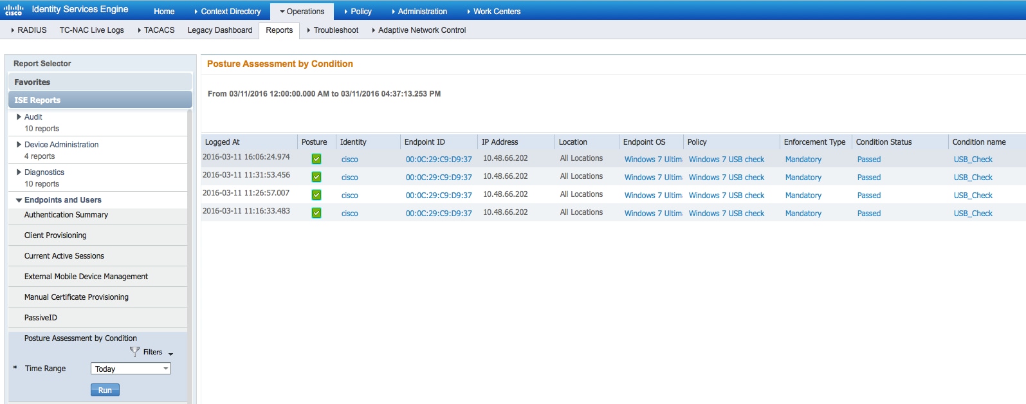Click the IP address in the 11:31:53.456 row
Screen dimensions: 1026x404
(x=506, y=176)
